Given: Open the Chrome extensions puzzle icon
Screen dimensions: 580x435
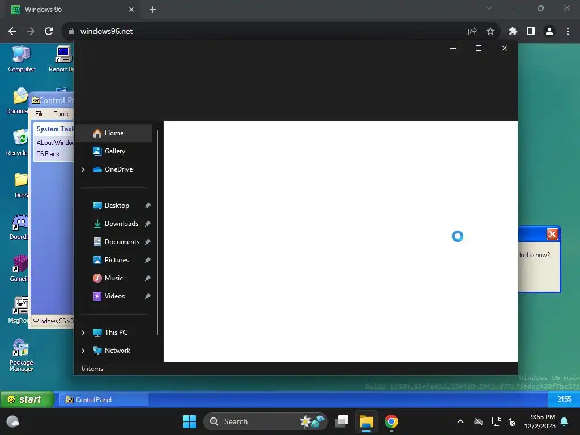Looking at the screenshot, I should click(513, 32).
